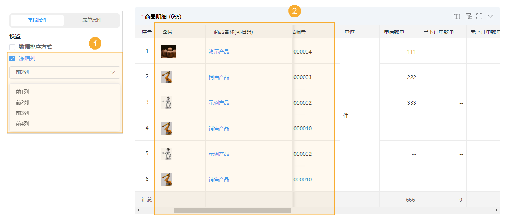Open the table filter icon

(469, 16)
